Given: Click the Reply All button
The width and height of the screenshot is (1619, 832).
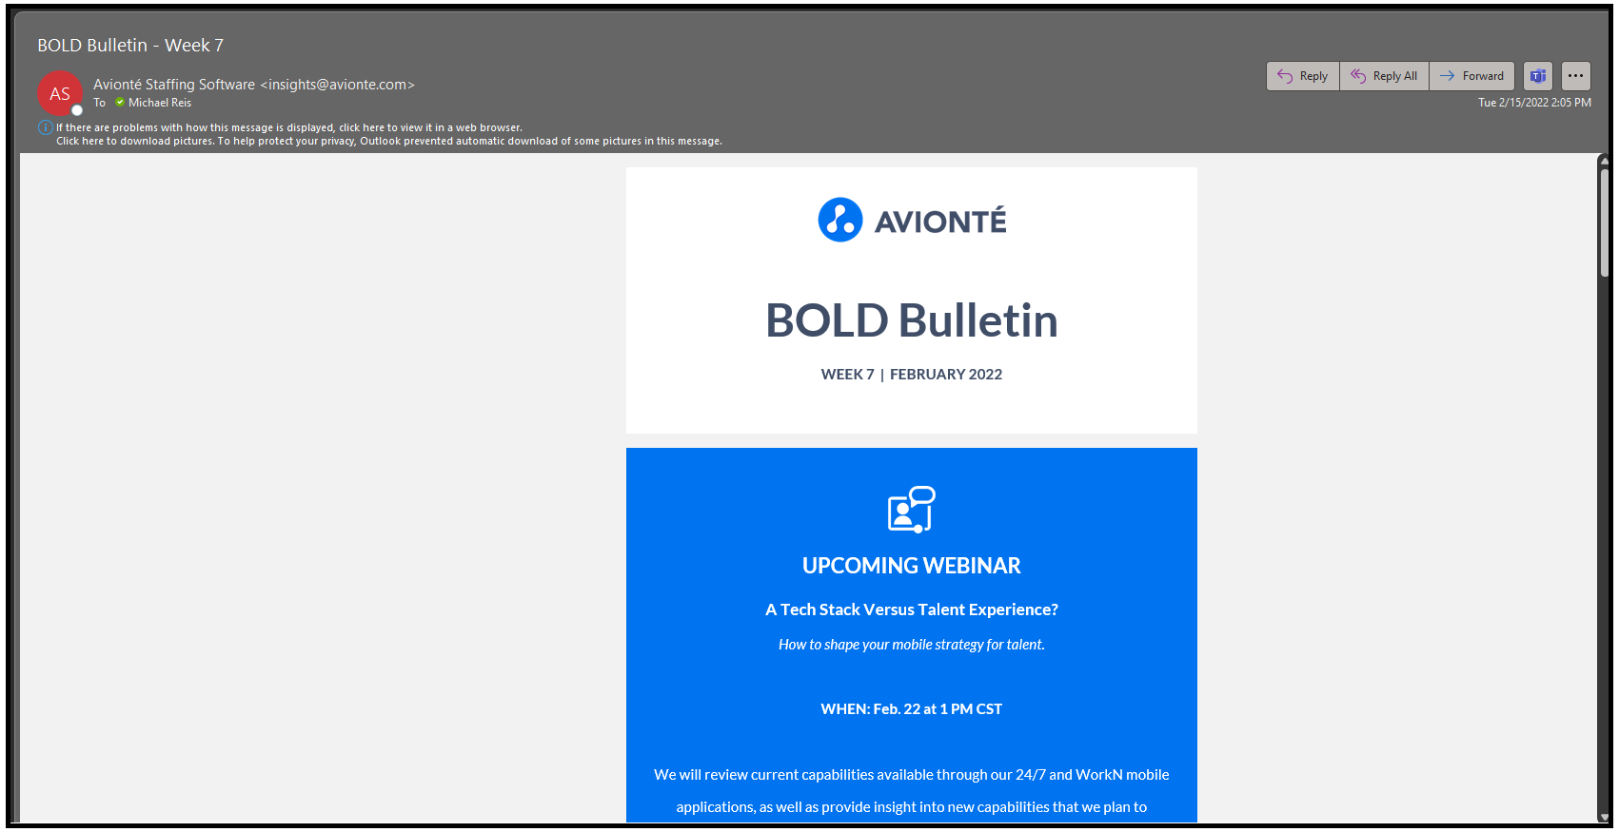Looking at the screenshot, I should 1384,76.
